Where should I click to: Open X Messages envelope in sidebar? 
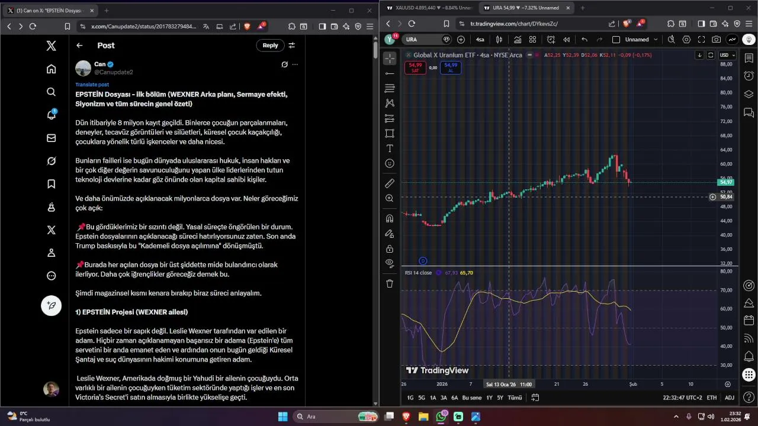[x=52, y=138]
